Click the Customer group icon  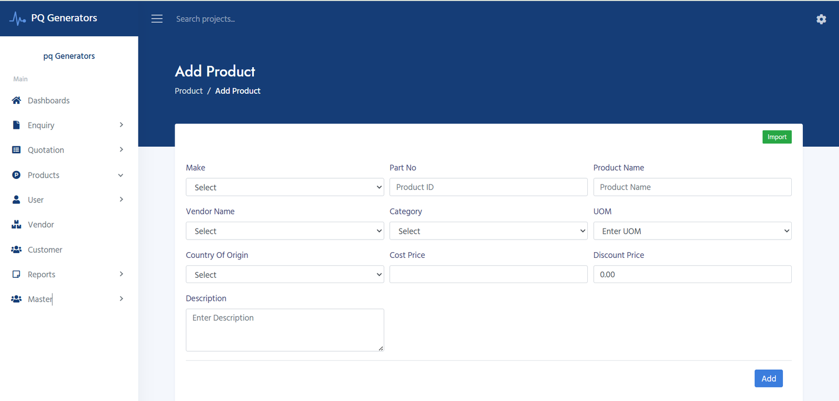tap(16, 250)
